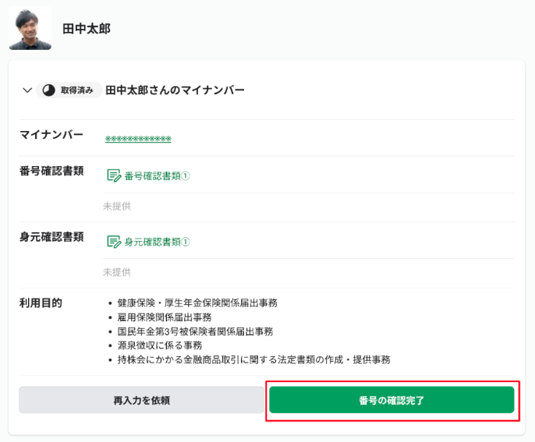Image resolution: width=535 pixels, height=442 pixels.
Task: Click the マイナンバー row label
Action: [51, 135]
